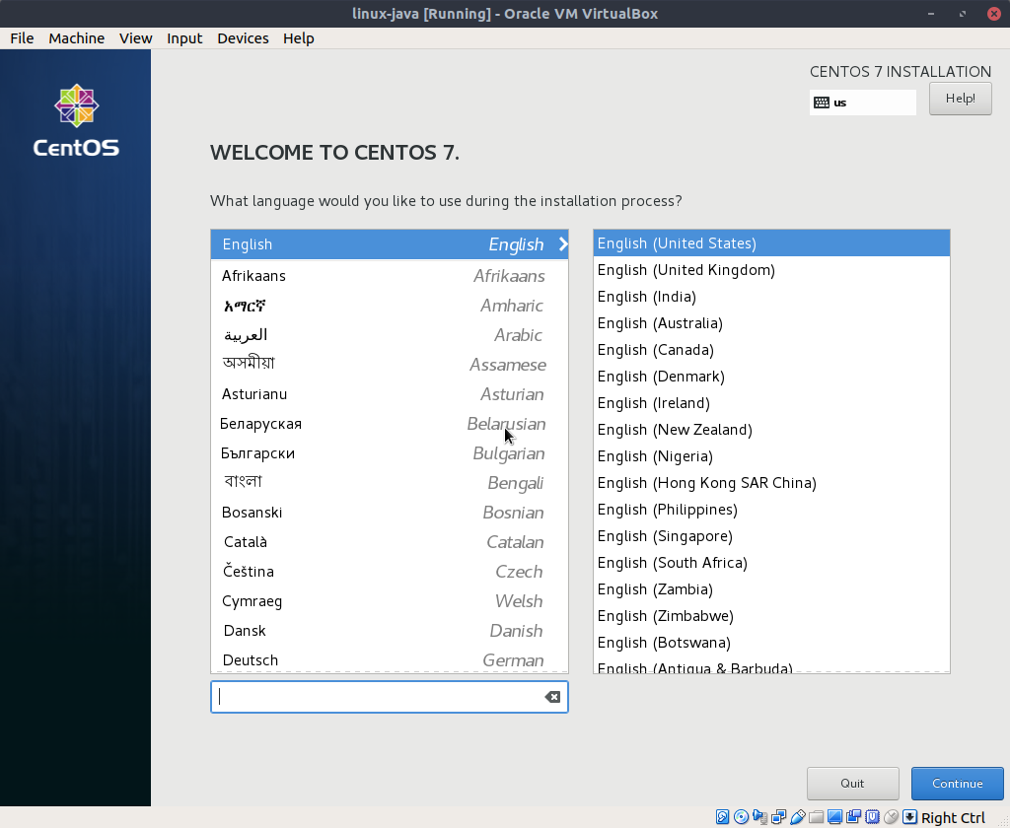Viewport: 1010px width, 828px height.
Task: Select Afrikaans in the language list
Action: pyautogui.click(x=389, y=276)
